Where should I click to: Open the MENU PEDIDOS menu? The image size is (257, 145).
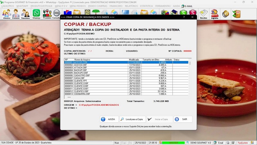coord(78,6)
